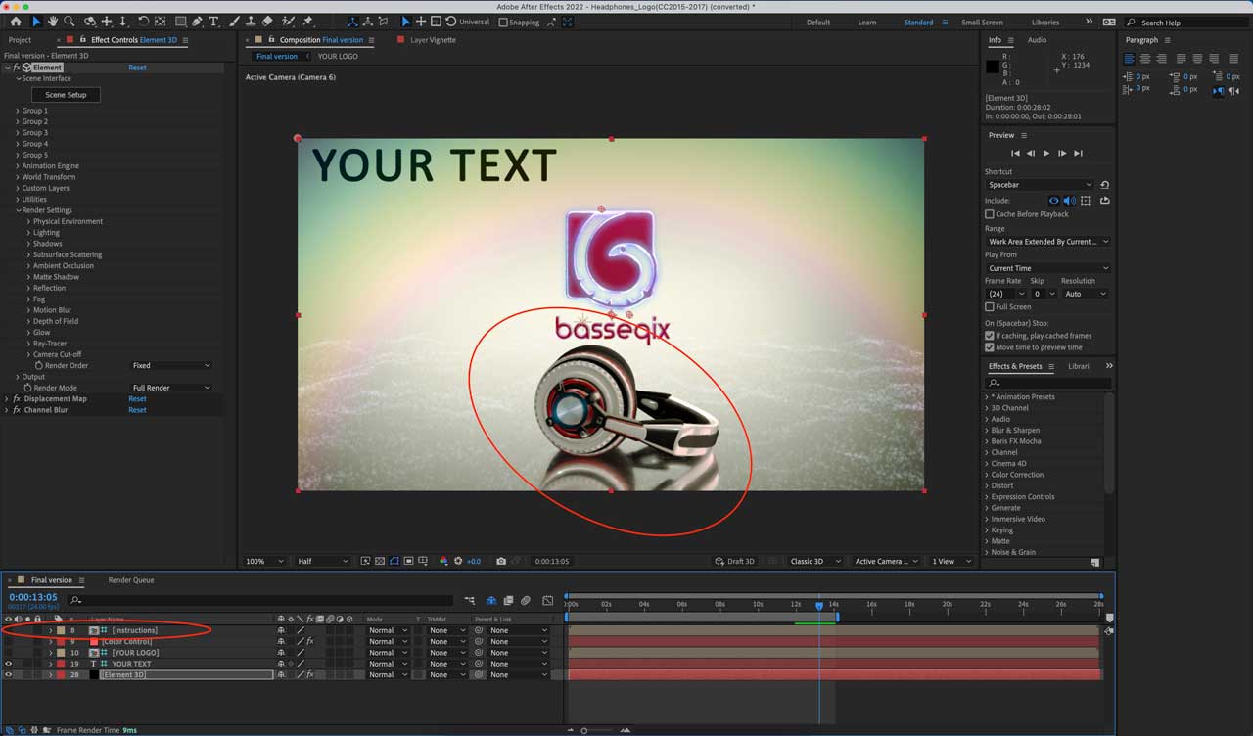1253x736 pixels.
Task: Hide the Element 3D layer eye
Action: [9, 675]
